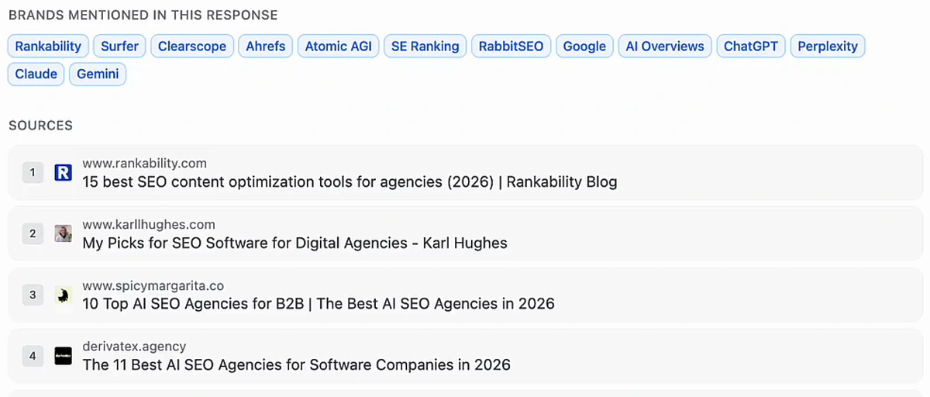Click the Claude brand tag

pos(36,74)
